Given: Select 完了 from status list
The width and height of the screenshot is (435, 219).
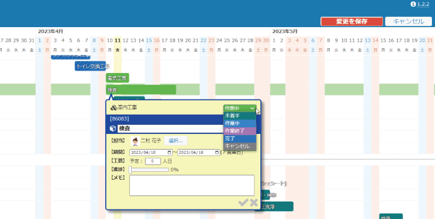Looking at the screenshot, I should pos(240,139).
